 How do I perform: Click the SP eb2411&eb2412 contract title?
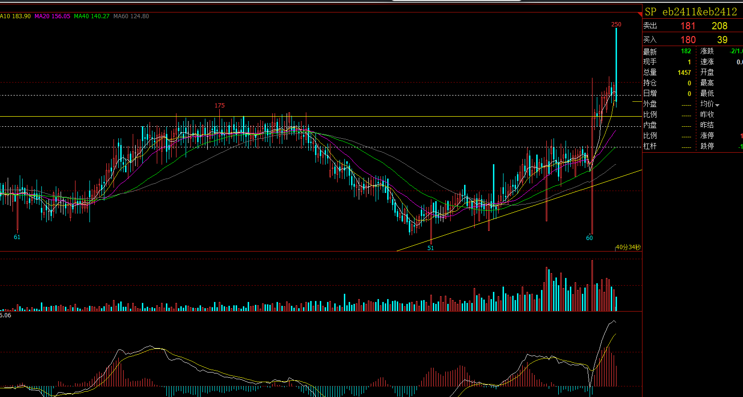coord(691,12)
